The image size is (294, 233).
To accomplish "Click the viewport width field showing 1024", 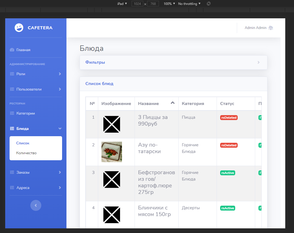I will point(137,4).
